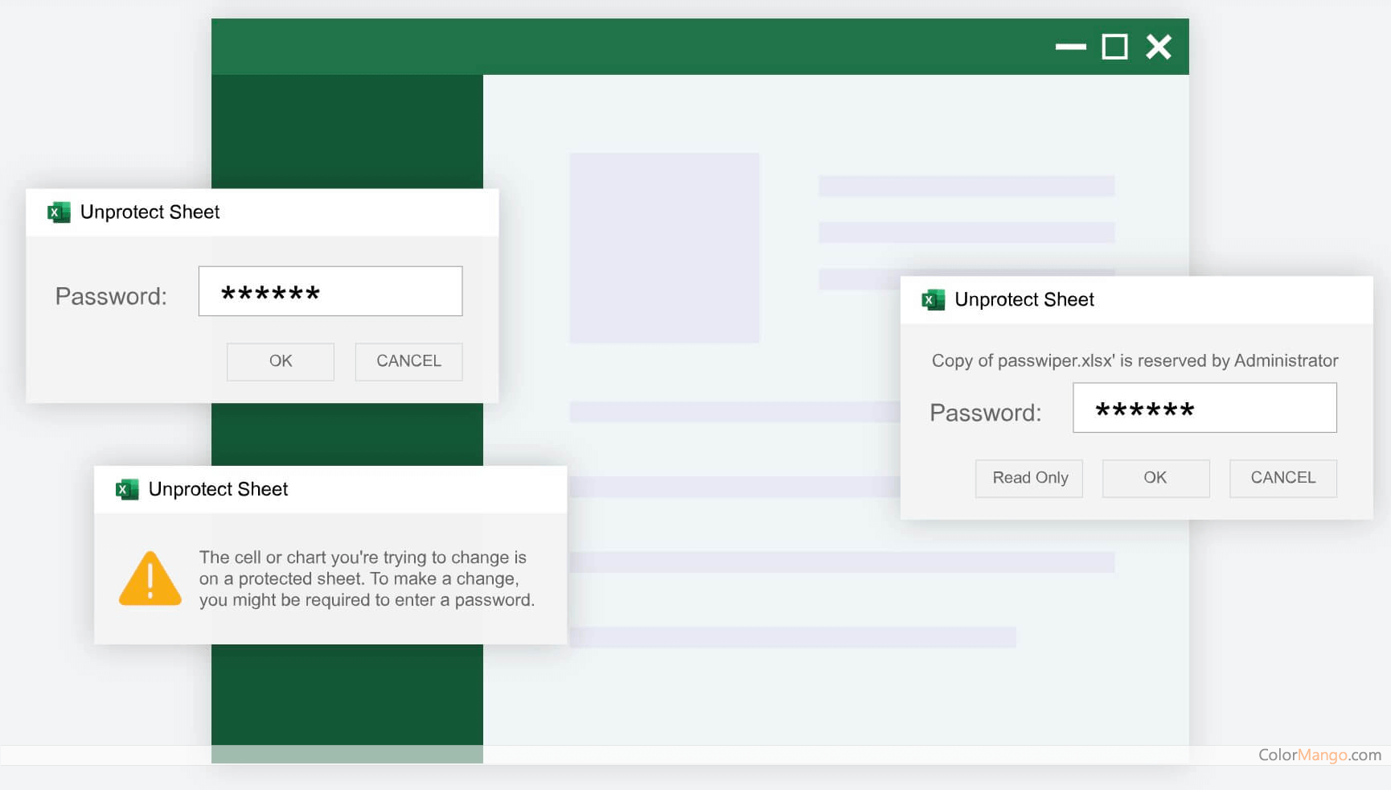Click the 'Copy of passwiper.xlsx' reserved message

coord(1134,360)
